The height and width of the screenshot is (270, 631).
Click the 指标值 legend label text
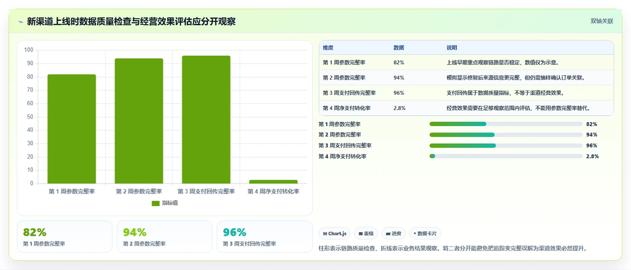coord(170,203)
